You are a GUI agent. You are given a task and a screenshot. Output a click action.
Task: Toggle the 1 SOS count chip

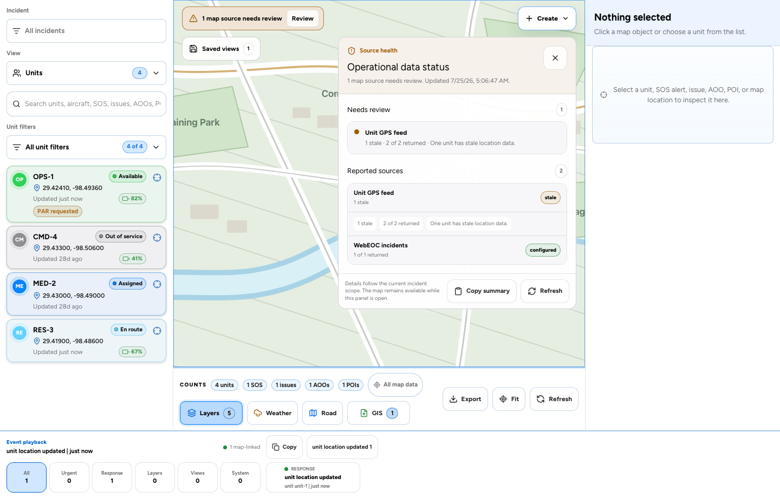click(255, 385)
